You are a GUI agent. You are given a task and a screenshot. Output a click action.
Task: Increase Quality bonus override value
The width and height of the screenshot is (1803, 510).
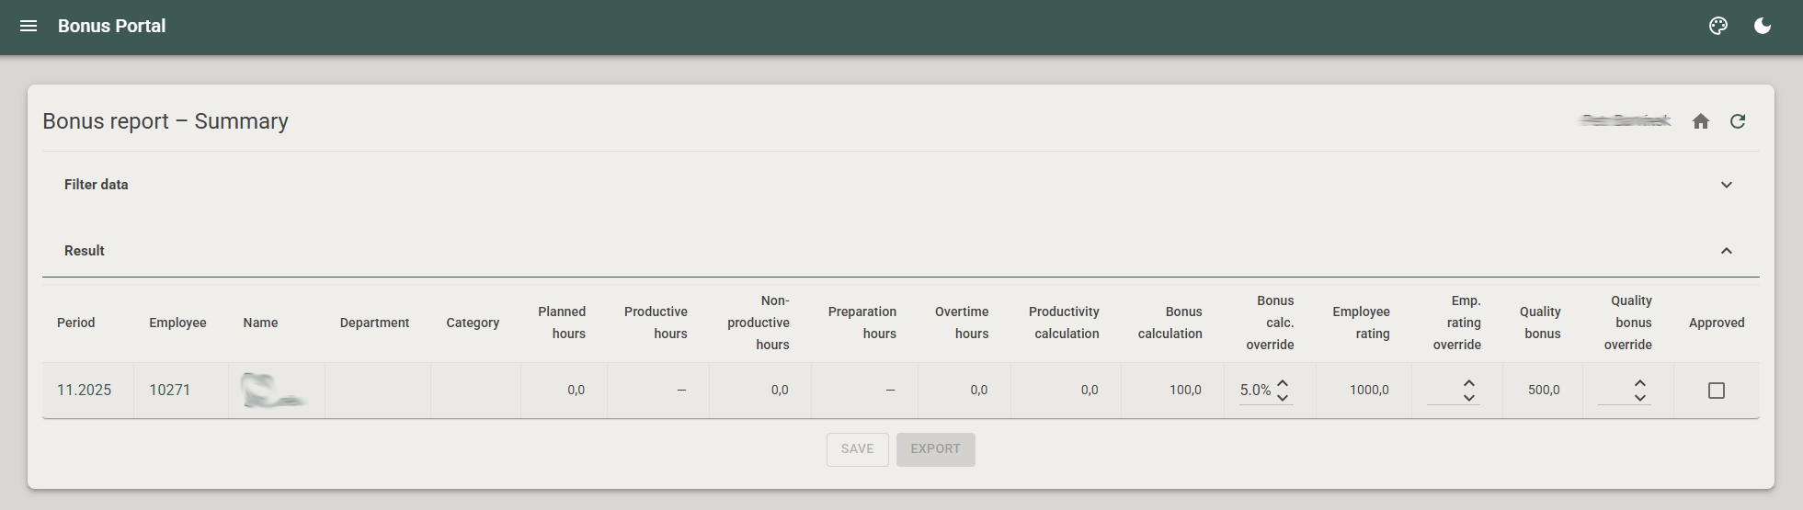(x=1639, y=383)
